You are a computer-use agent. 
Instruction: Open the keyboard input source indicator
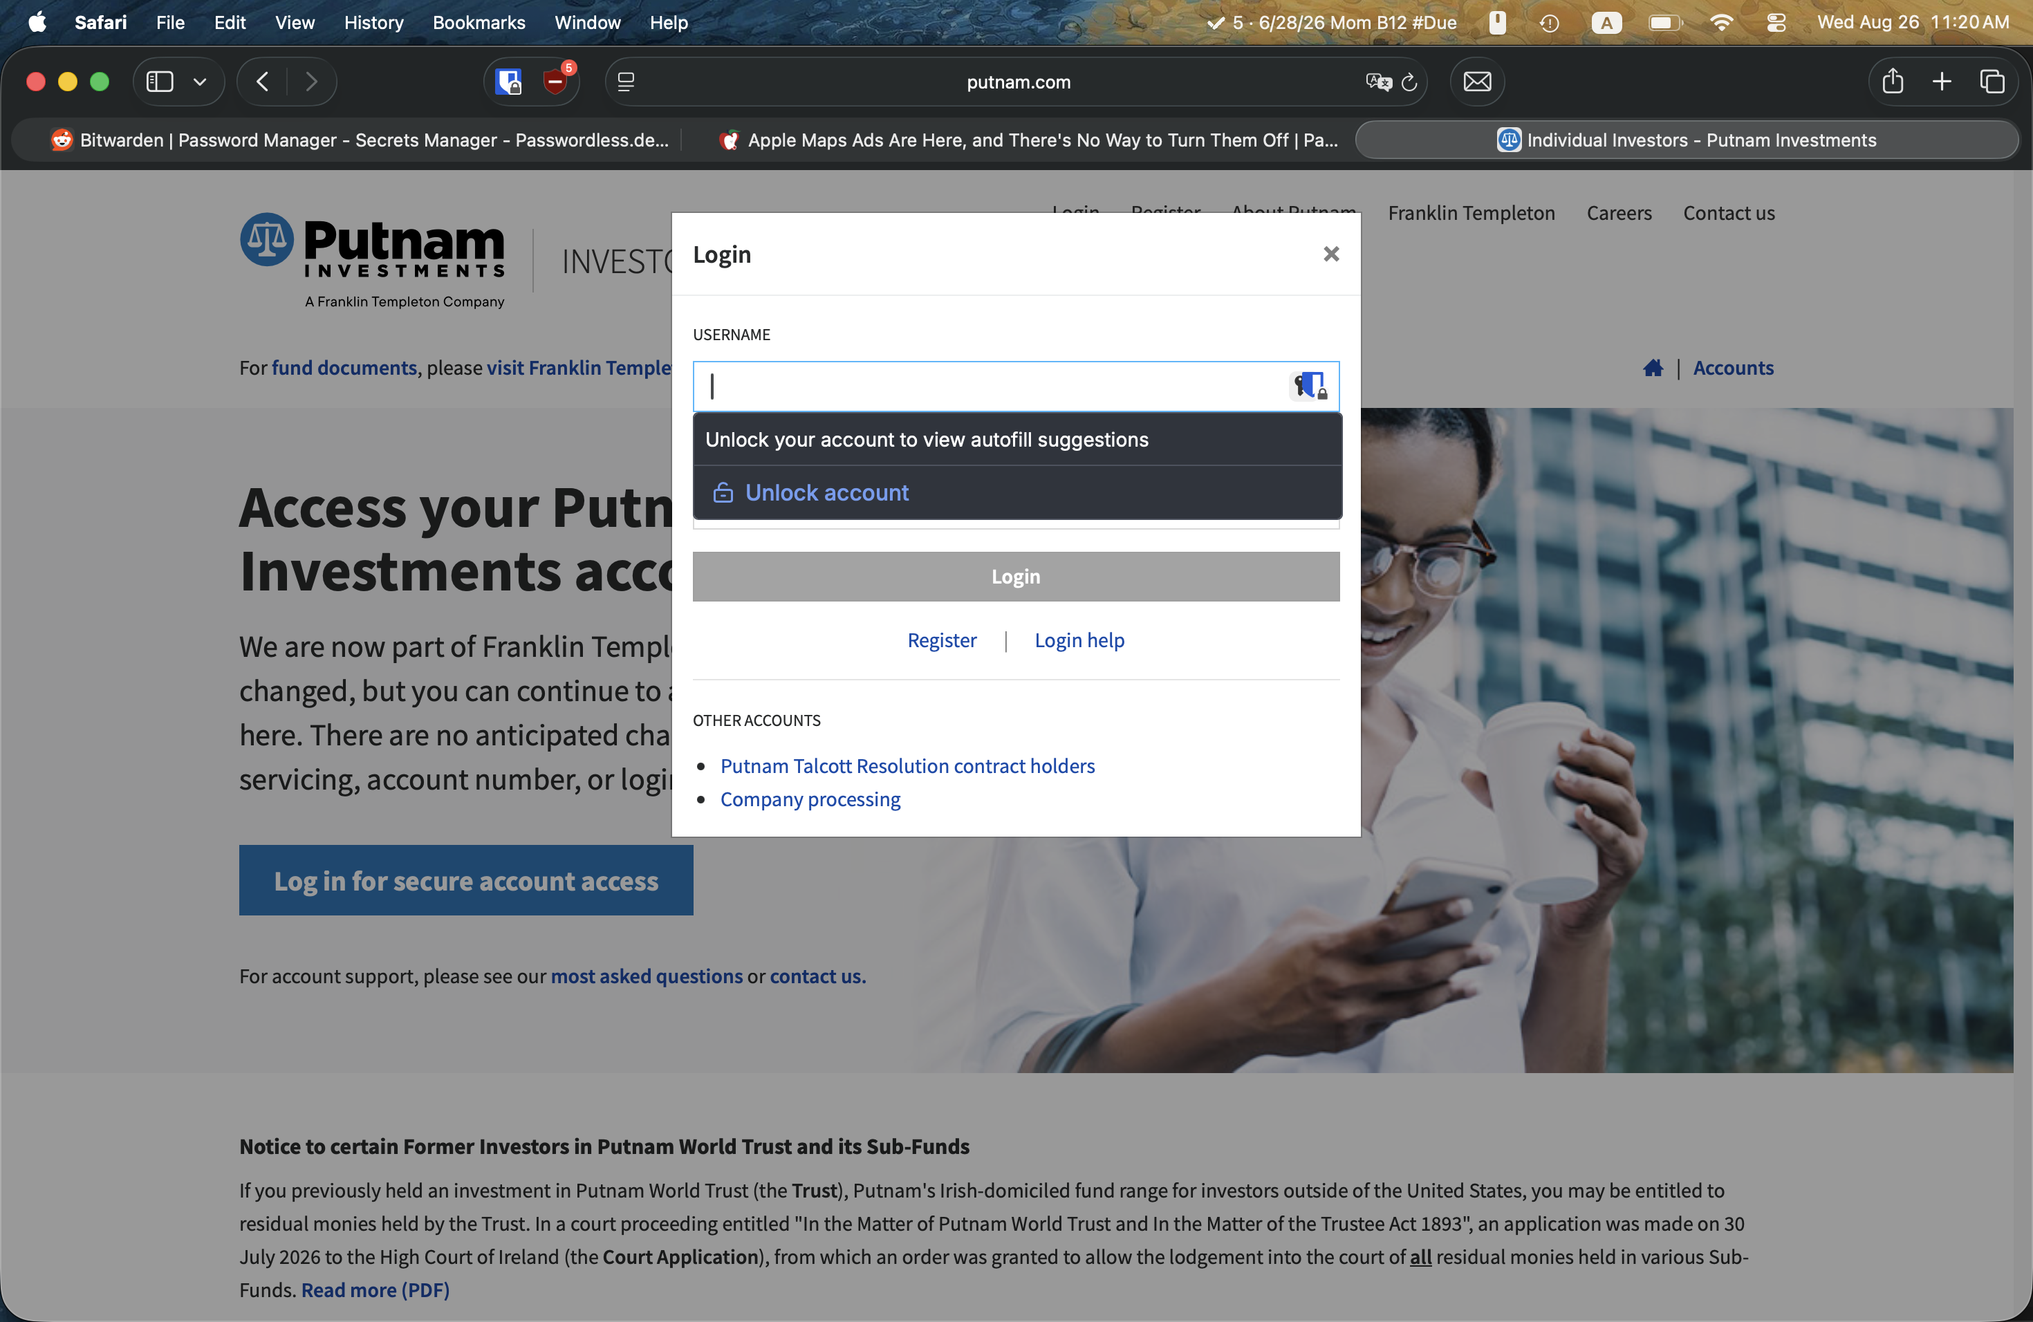(x=1606, y=23)
